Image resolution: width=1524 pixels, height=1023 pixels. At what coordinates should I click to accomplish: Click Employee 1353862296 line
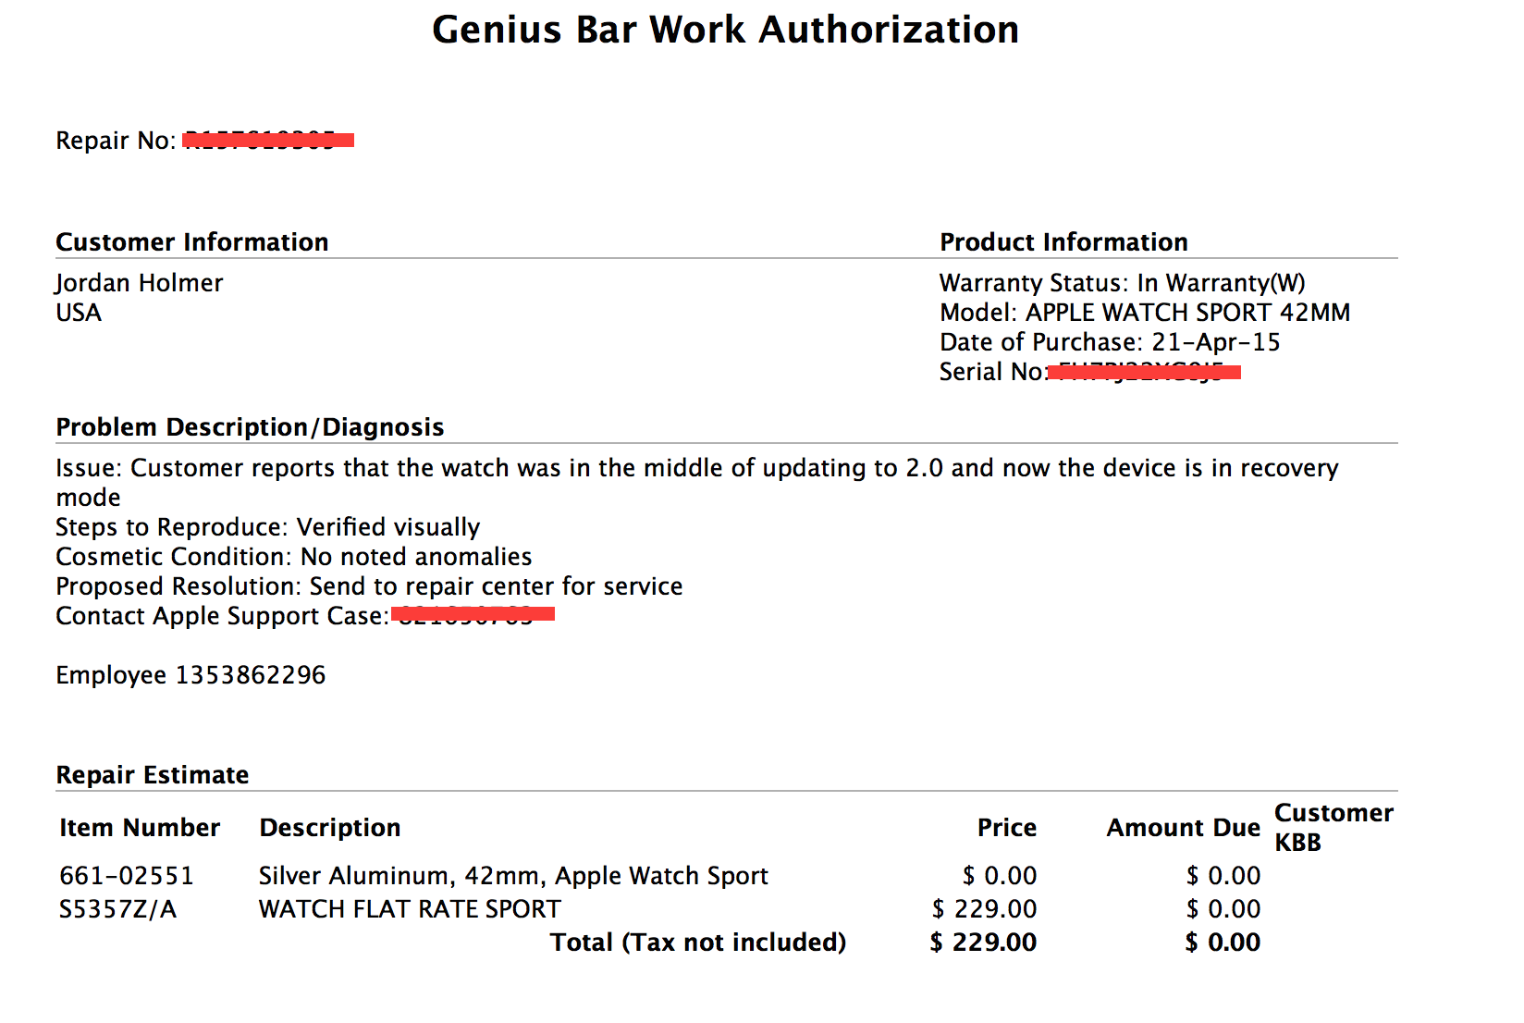coord(190,675)
